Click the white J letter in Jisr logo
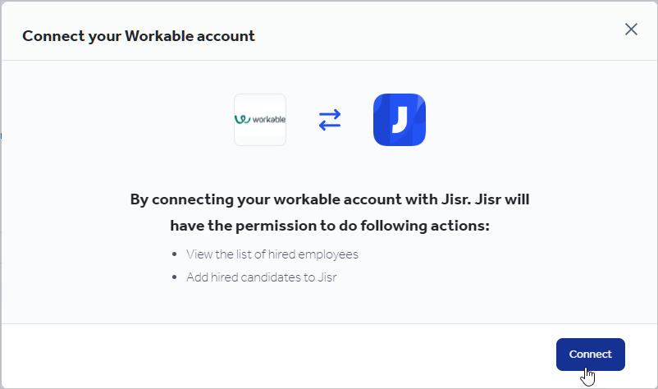The height and width of the screenshot is (389, 658). click(400, 120)
